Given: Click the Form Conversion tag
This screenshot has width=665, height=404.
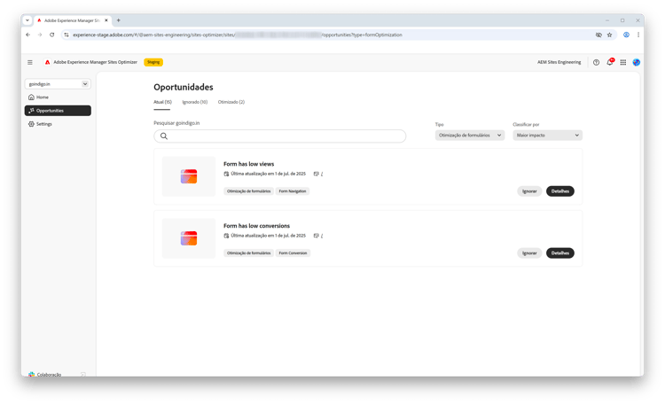Looking at the screenshot, I should coord(293,253).
